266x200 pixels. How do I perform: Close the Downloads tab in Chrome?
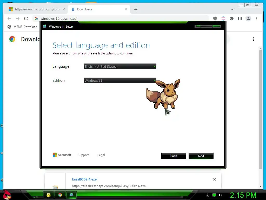[x=126, y=9]
